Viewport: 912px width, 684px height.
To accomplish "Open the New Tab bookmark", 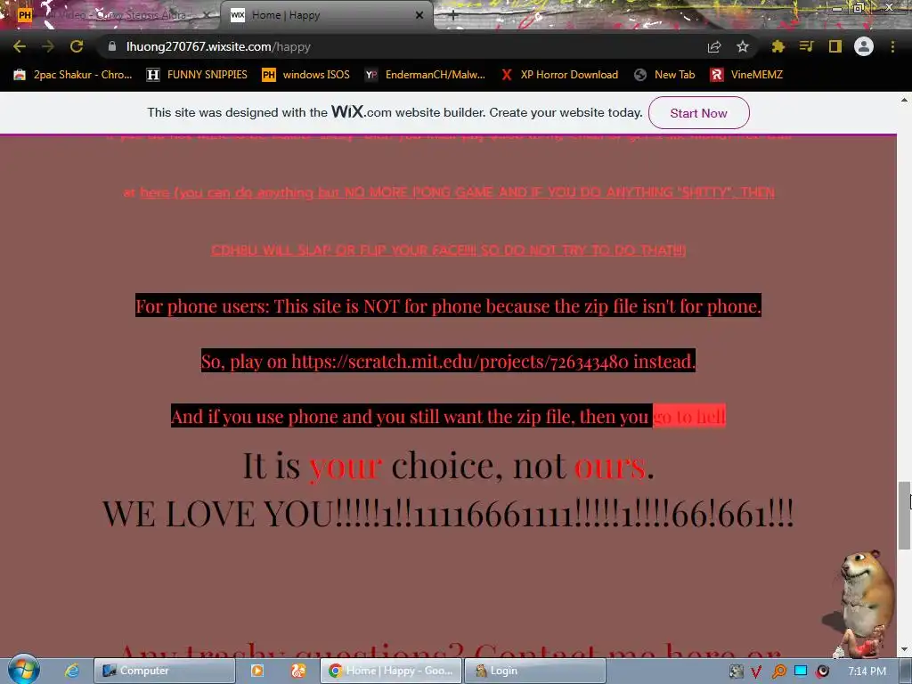I will tap(664, 75).
